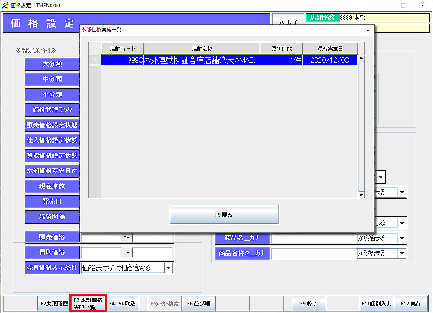
Task: Click the 店舗コード column header
Action: (123, 48)
